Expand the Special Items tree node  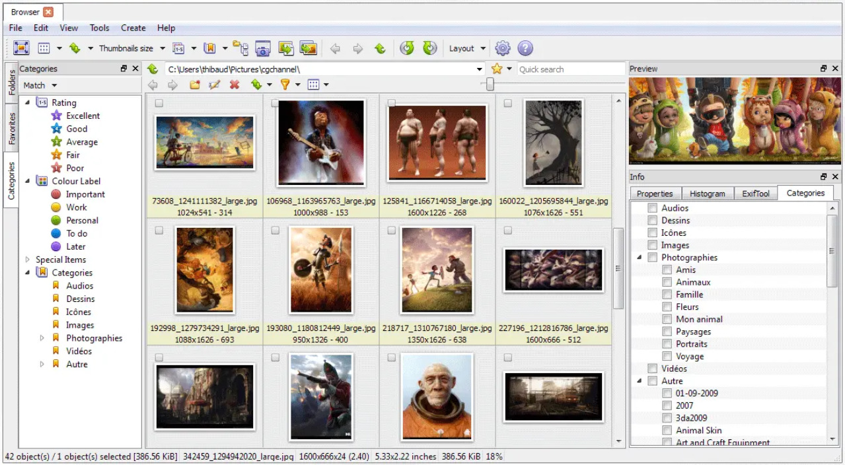click(28, 260)
